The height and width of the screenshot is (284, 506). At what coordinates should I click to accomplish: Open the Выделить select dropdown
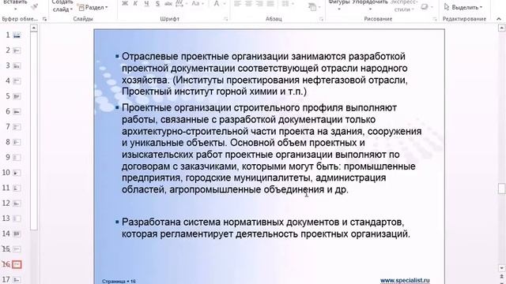coord(463,7)
